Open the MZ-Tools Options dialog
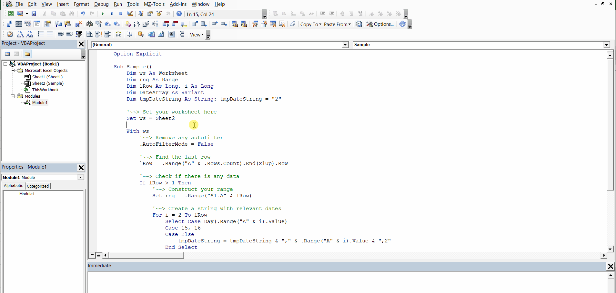Screen dimensions: 616x293 (380, 24)
